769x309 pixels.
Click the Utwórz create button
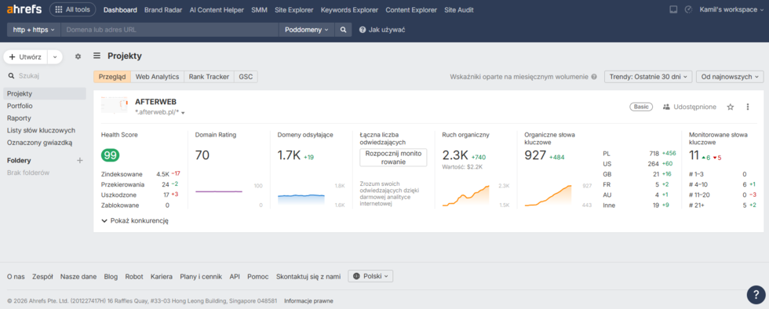pyautogui.click(x=25, y=57)
